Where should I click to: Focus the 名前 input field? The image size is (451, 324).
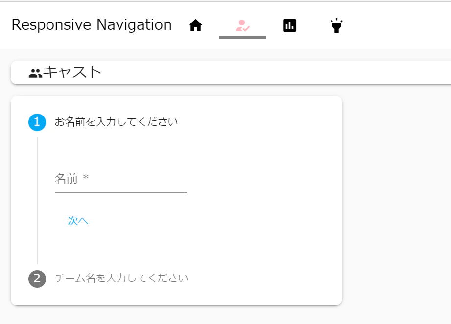coord(120,184)
